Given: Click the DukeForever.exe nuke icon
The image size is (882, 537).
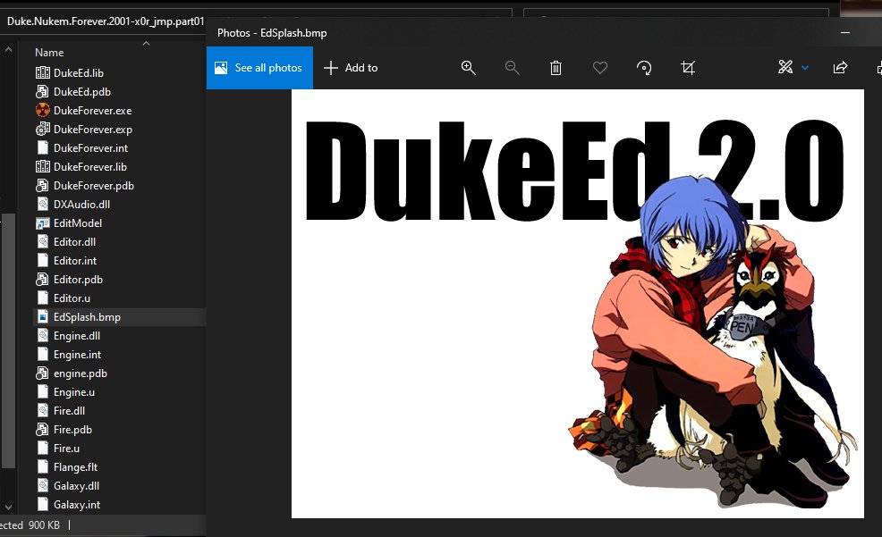Looking at the screenshot, I should click(43, 110).
